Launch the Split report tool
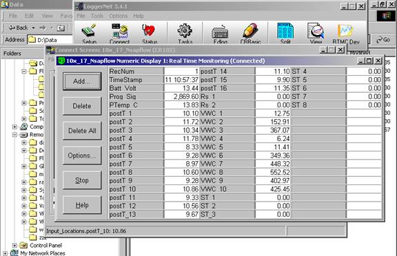The height and width of the screenshot is (256, 397). [285, 33]
